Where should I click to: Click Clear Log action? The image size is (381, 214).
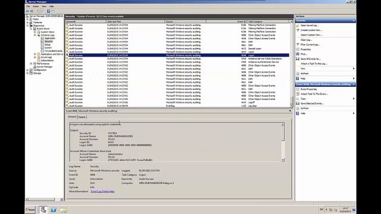coord(307,40)
